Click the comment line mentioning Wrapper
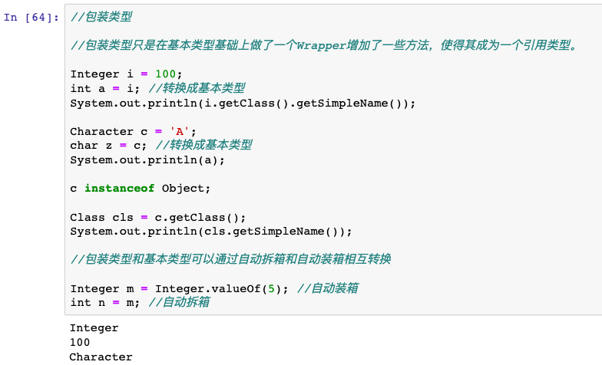The width and height of the screenshot is (602, 365). coord(322,45)
